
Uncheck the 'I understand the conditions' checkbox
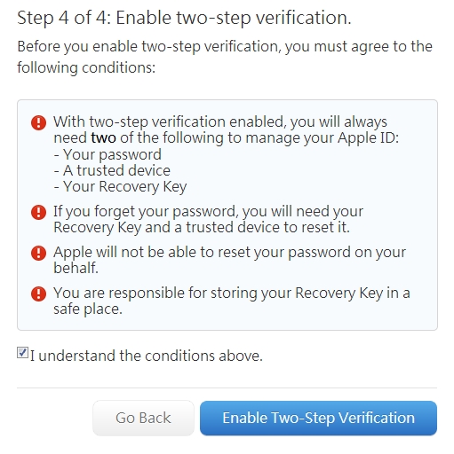(x=22, y=353)
